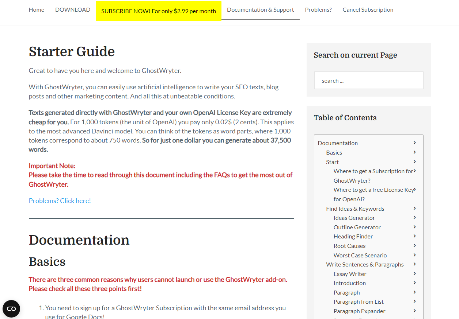The width and height of the screenshot is (459, 319).
Task: Expand the Outline Generator chevron
Action: click(415, 227)
